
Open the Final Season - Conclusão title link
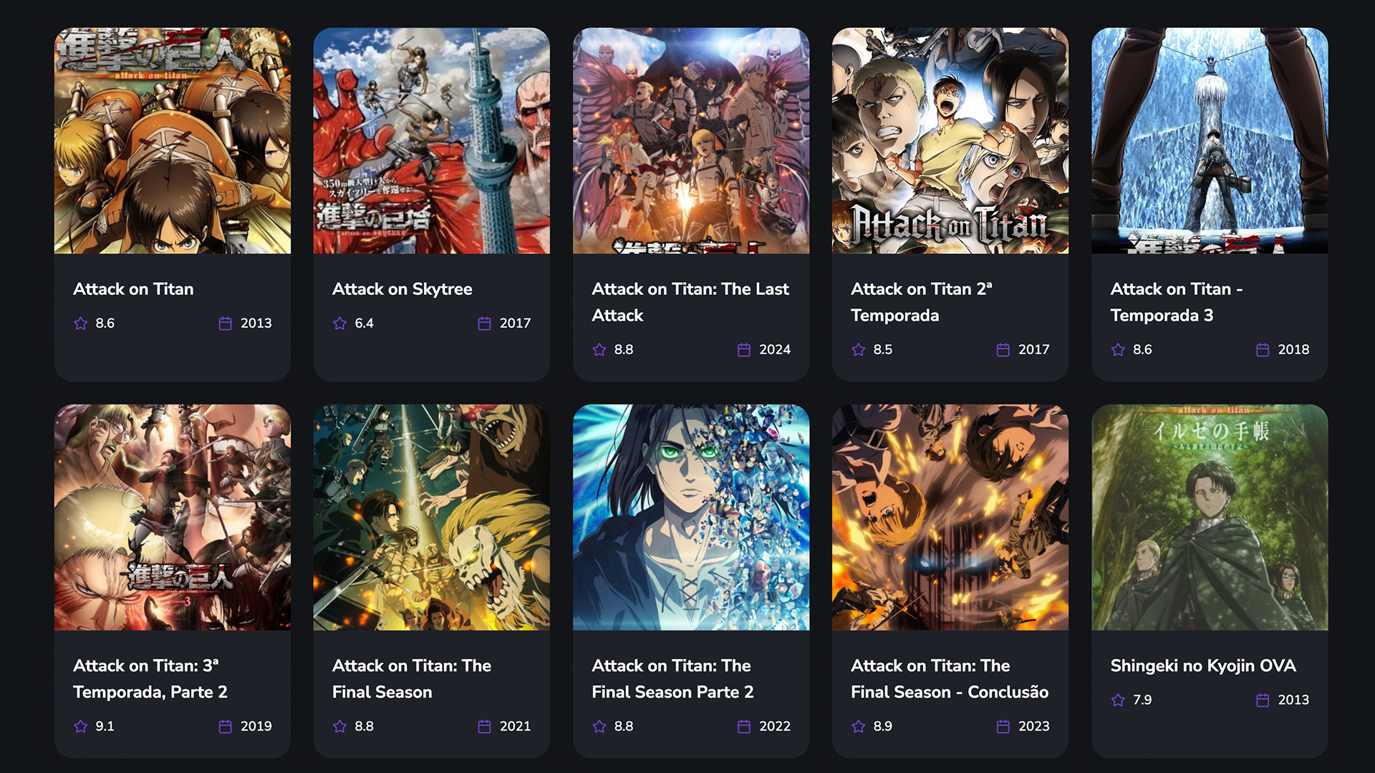point(950,679)
